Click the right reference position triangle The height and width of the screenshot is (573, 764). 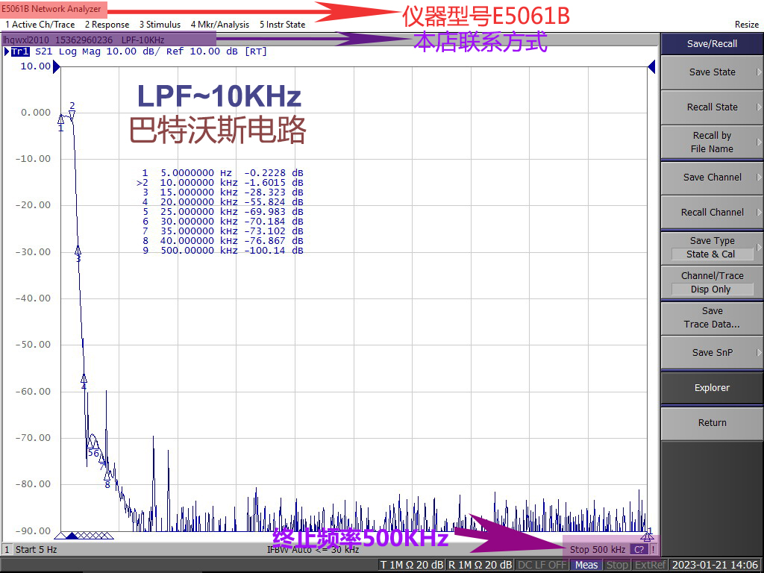[651, 68]
